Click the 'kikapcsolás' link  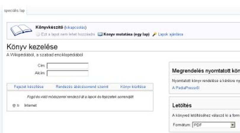click(75, 27)
